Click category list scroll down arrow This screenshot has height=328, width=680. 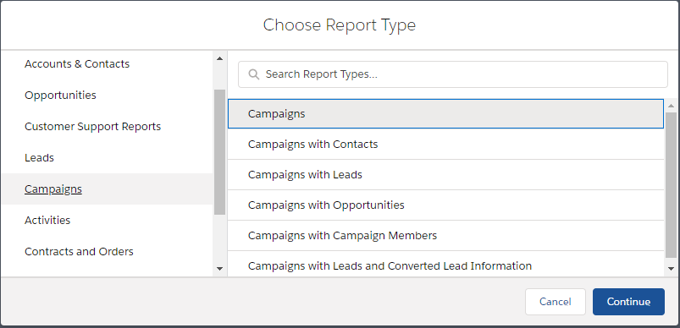(x=219, y=269)
